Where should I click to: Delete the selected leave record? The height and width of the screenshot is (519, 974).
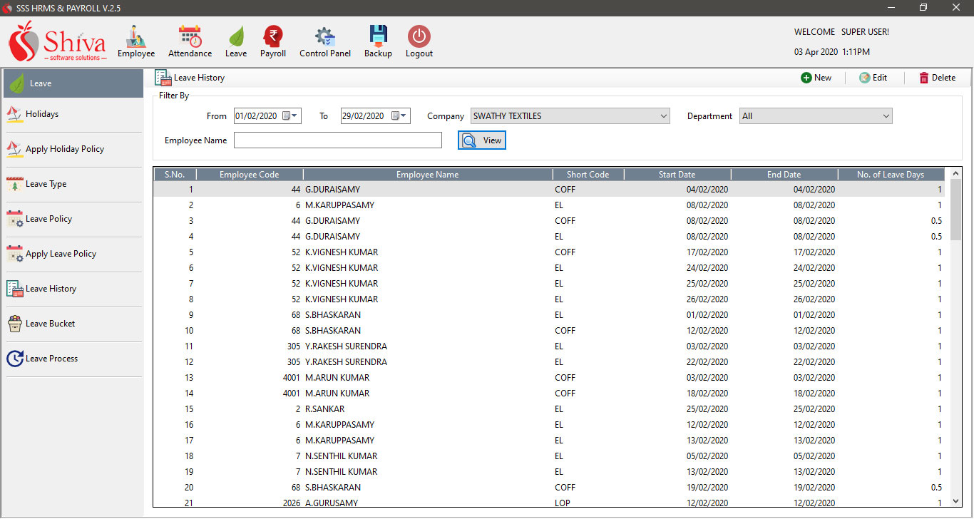(937, 78)
